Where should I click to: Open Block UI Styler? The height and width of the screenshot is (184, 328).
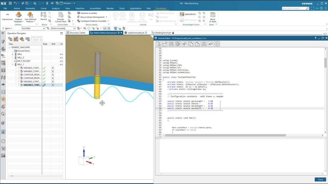click(213, 17)
